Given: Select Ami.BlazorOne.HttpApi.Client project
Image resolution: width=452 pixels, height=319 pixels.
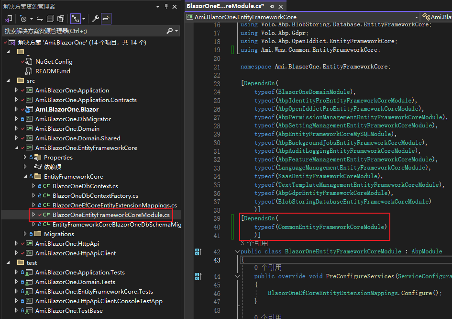Looking at the screenshot, I should point(76,253).
